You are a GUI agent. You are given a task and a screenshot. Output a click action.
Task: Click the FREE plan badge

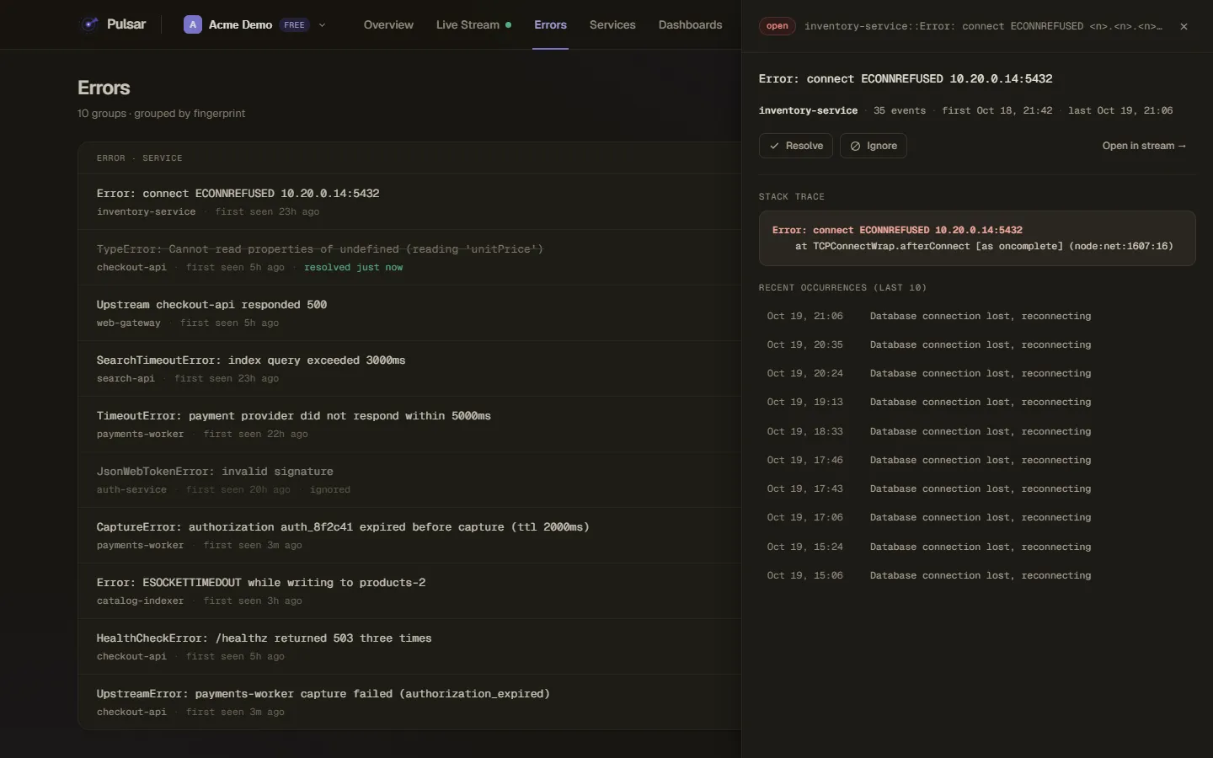(295, 25)
